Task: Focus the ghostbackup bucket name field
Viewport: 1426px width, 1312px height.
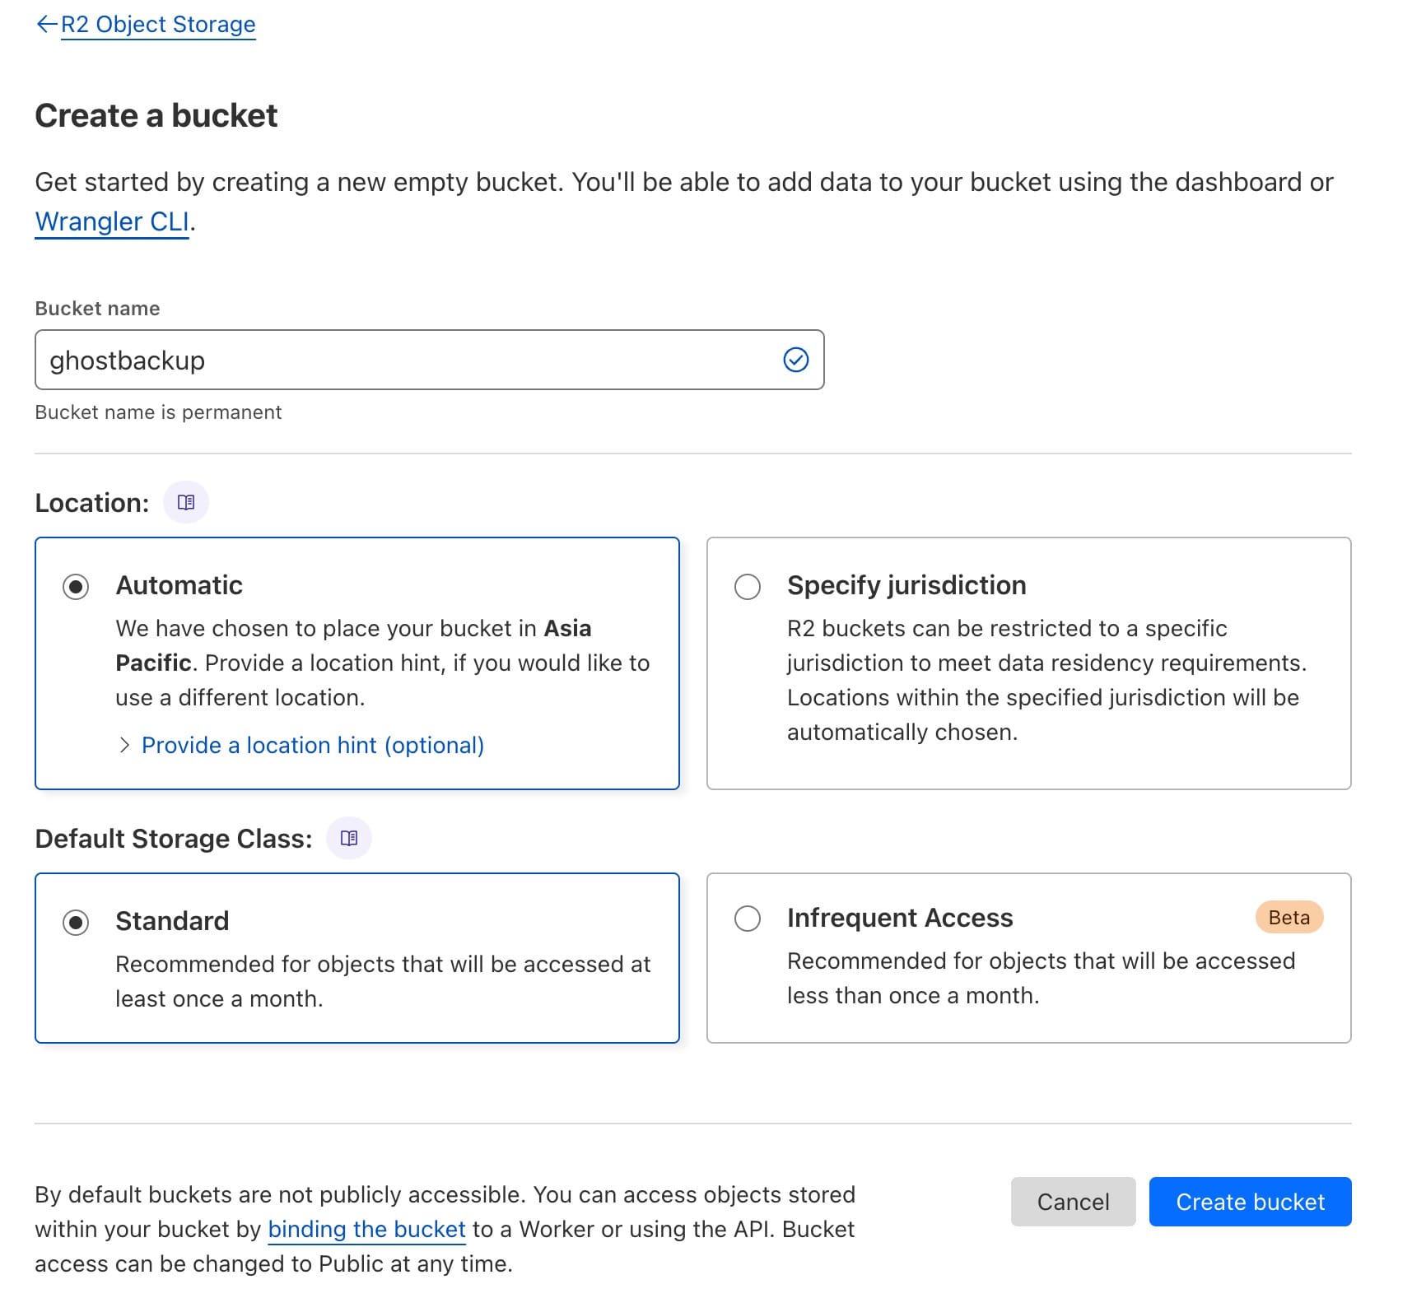Action: [403, 361]
